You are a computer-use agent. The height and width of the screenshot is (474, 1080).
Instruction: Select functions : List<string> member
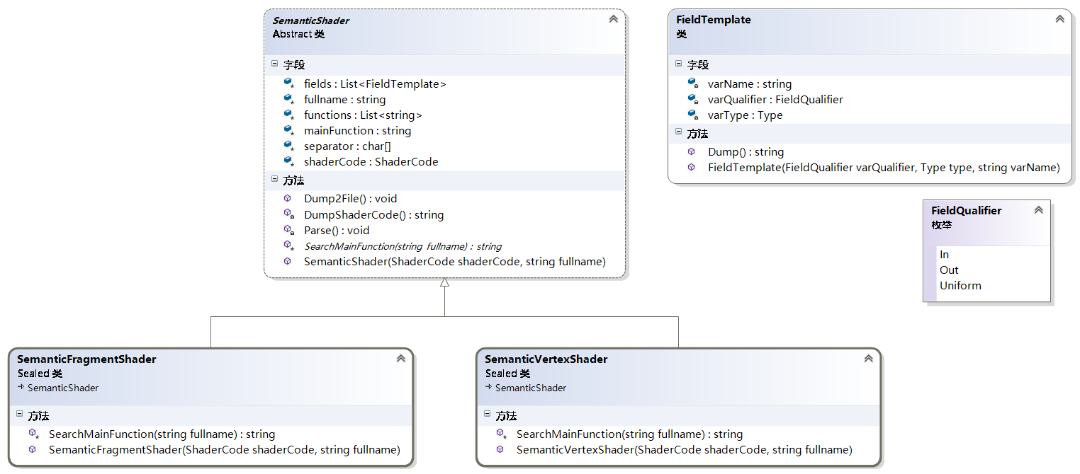363,115
